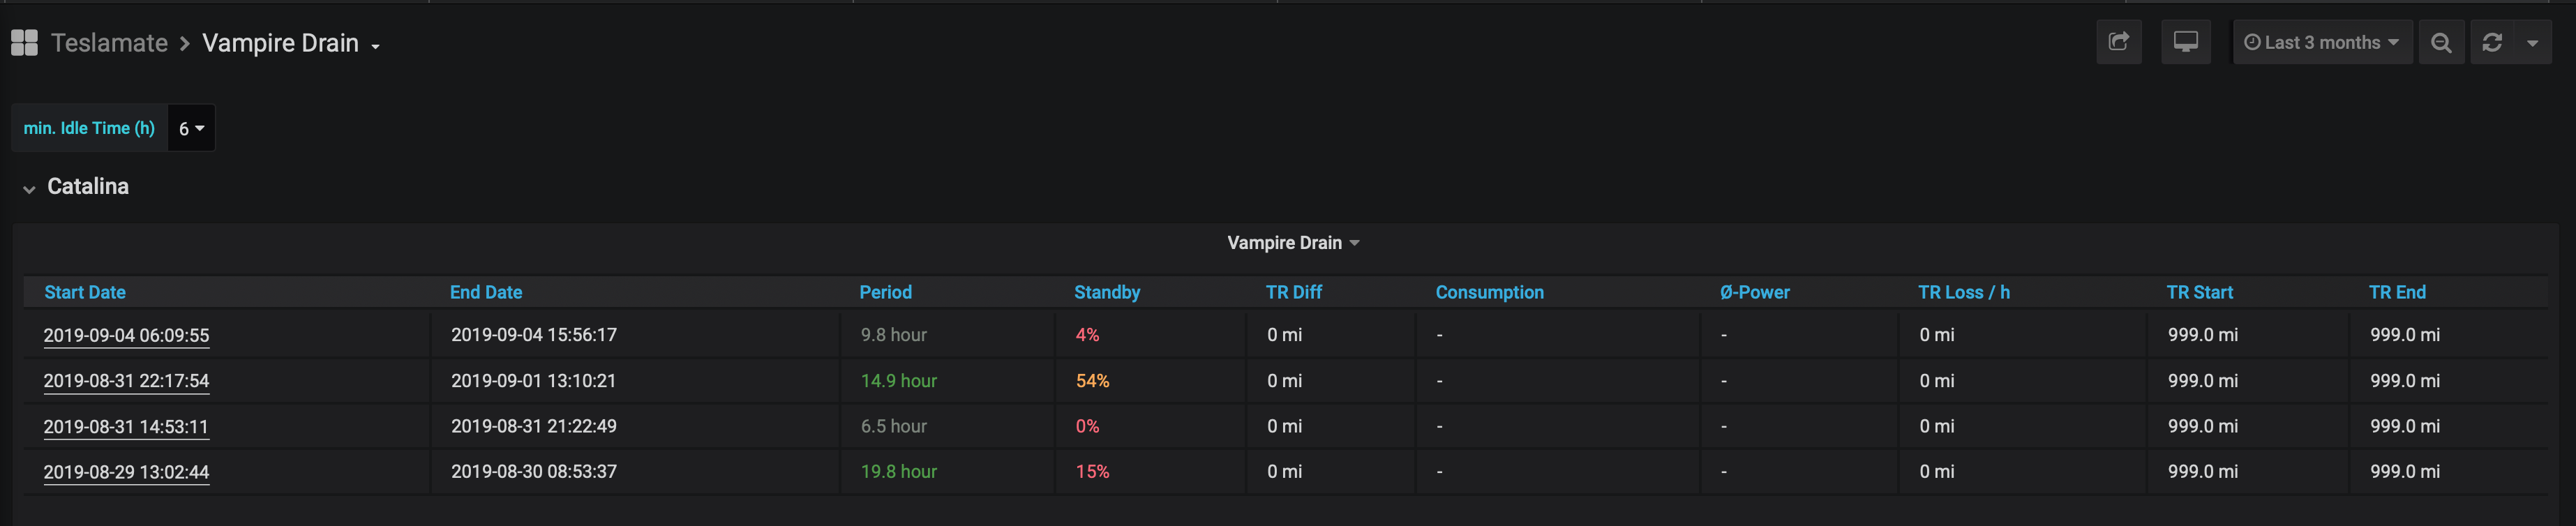Open the 2019-09-04 06:09:55 start date link
The width and height of the screenshot is (2576, 526).
click(126, 335)
